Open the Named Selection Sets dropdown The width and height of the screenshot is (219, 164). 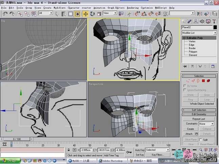coord(182,13)
